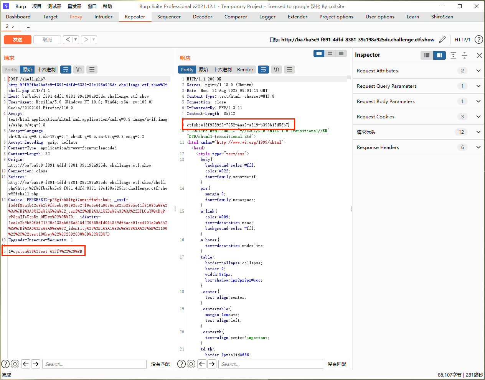Go to next response search match
Screen dimensions: 485x380
[212, 364]
